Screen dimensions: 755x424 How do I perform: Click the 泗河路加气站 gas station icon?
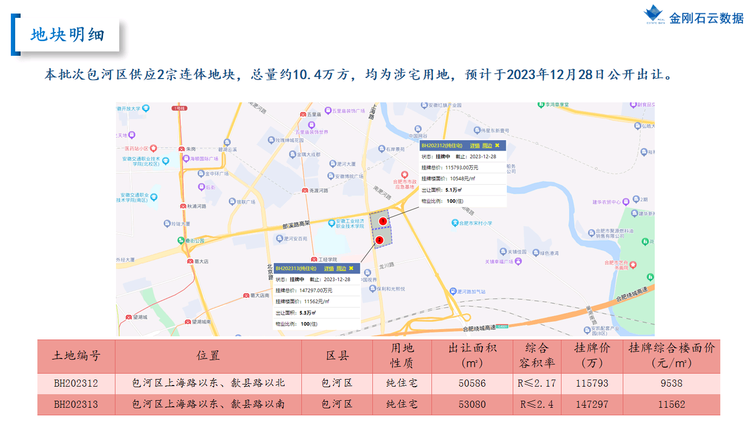click(453, 291)
